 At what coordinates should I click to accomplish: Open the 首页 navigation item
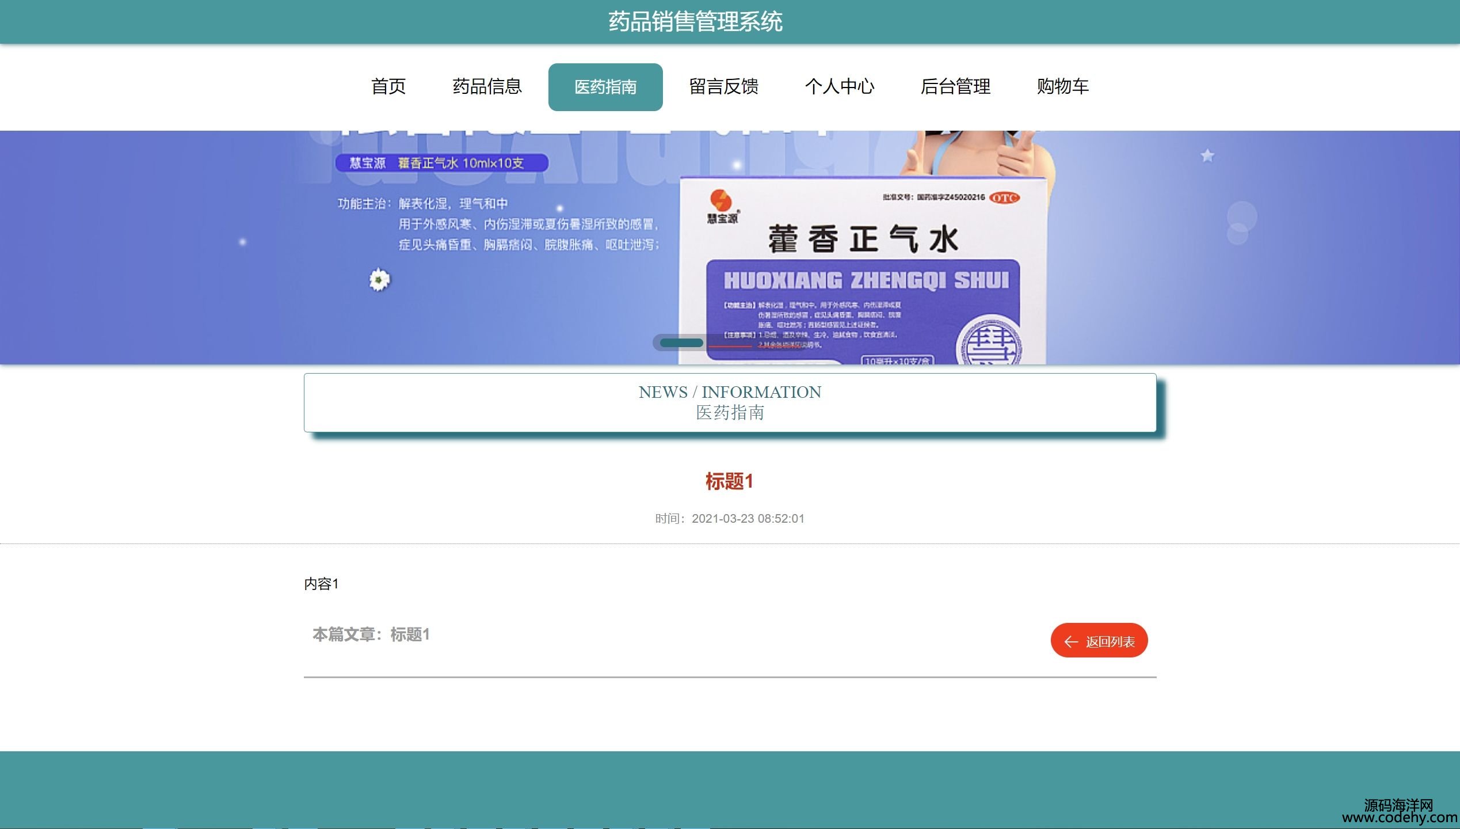click(388, 86)
